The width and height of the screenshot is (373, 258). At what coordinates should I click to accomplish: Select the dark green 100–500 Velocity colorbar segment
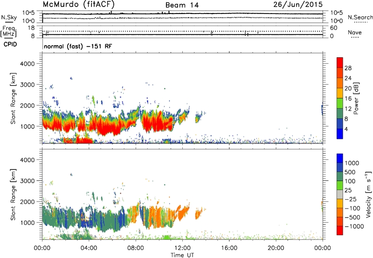[340, 177]
